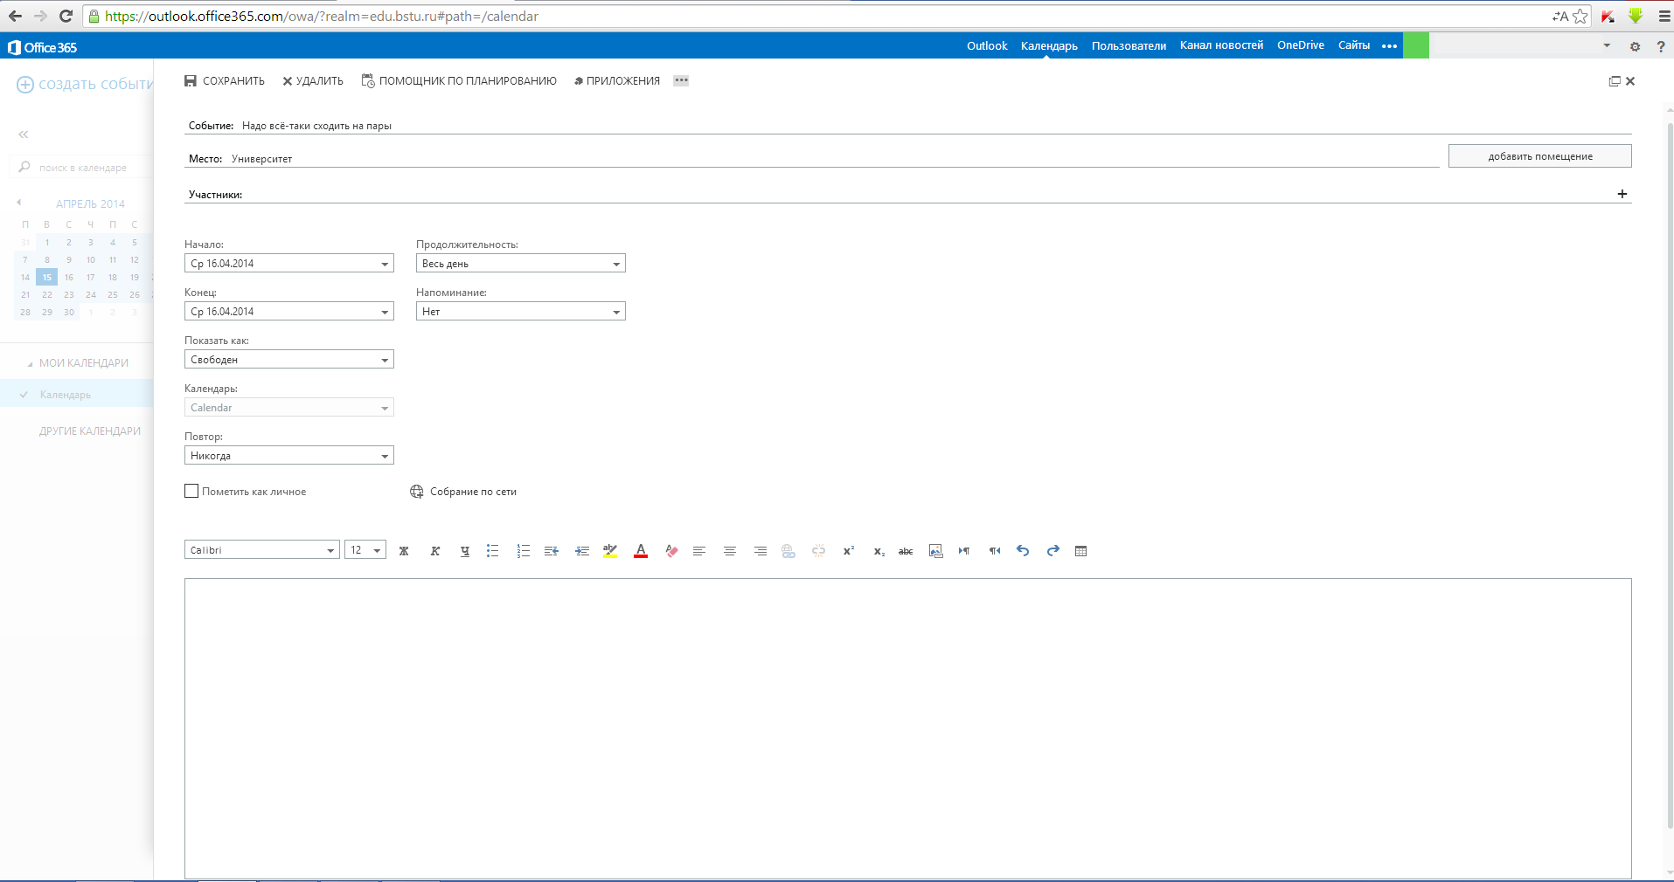This screenshot has height=882, width=1674.
Task: Pick the red font color
Action: click(641, 551)
